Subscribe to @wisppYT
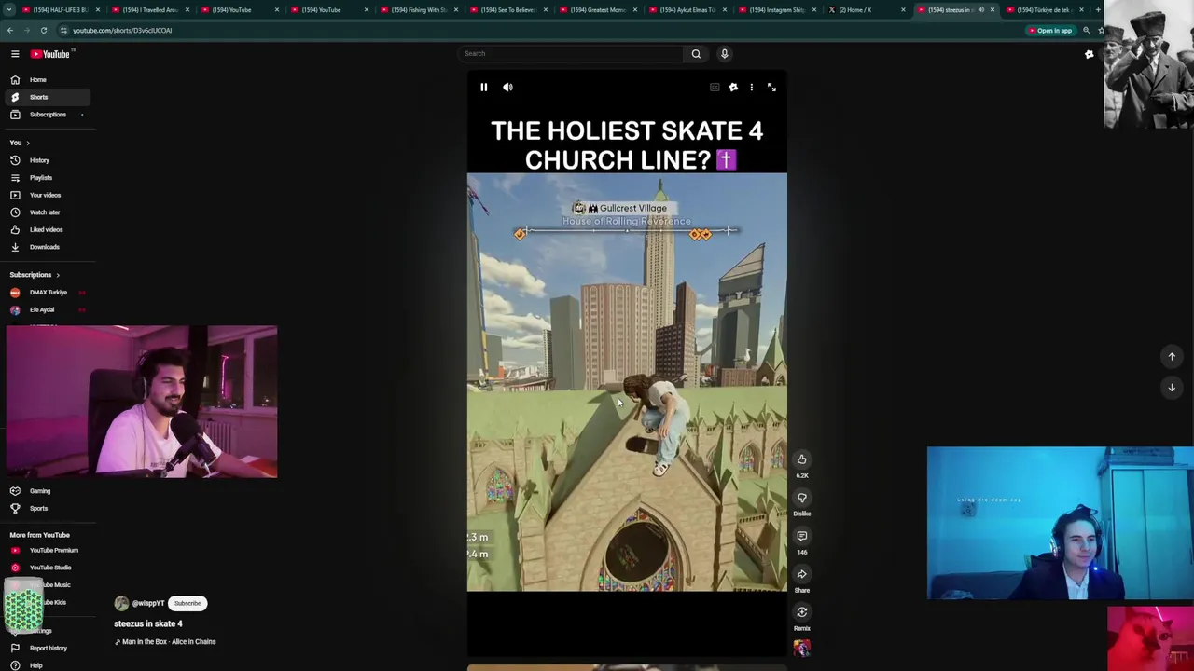 click(187, 603)
